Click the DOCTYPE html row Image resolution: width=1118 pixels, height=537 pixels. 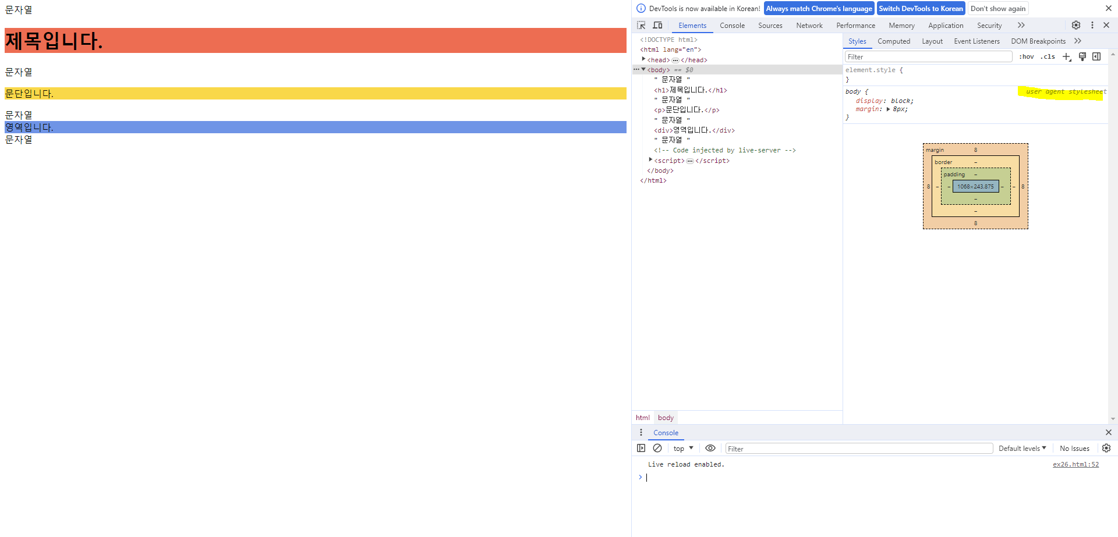(x=668, y=40)
